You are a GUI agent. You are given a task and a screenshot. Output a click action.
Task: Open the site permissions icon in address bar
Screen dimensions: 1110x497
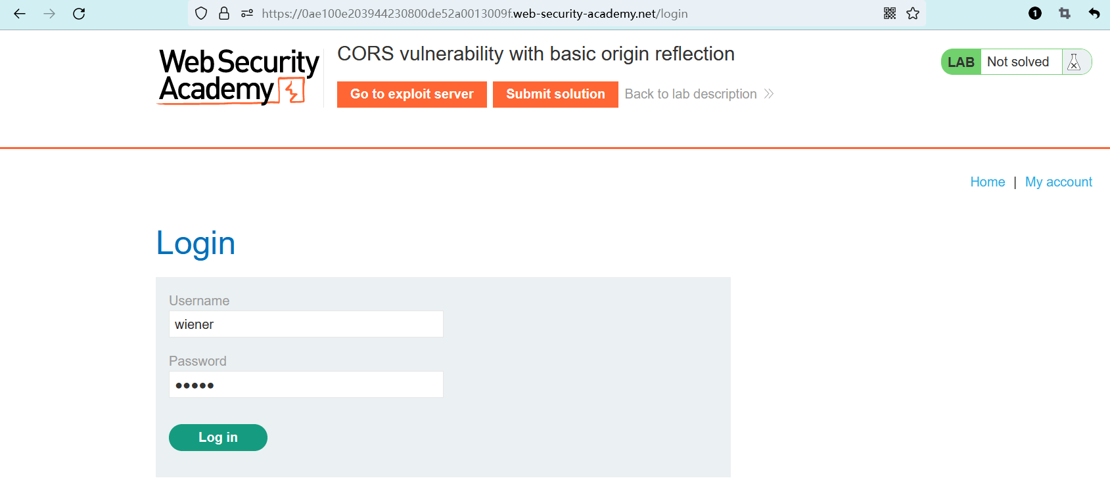[x=247, y=14]
